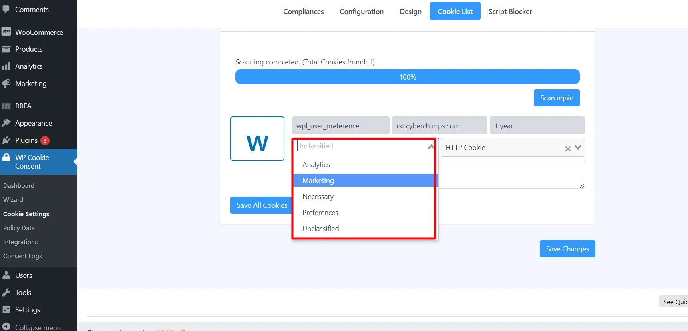Click the Marketing megaphone icon
This screenshot has width=688, height=331.
point(6,84)
